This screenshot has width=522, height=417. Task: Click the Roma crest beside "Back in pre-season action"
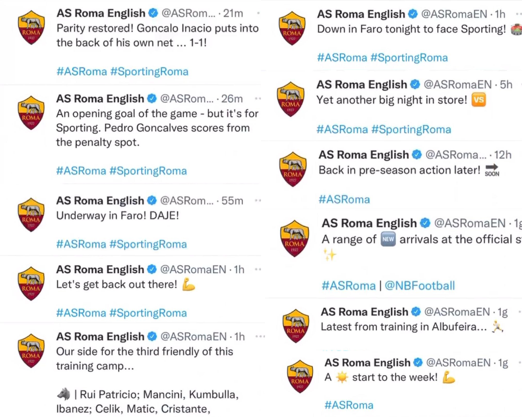[x=293, y=169]
